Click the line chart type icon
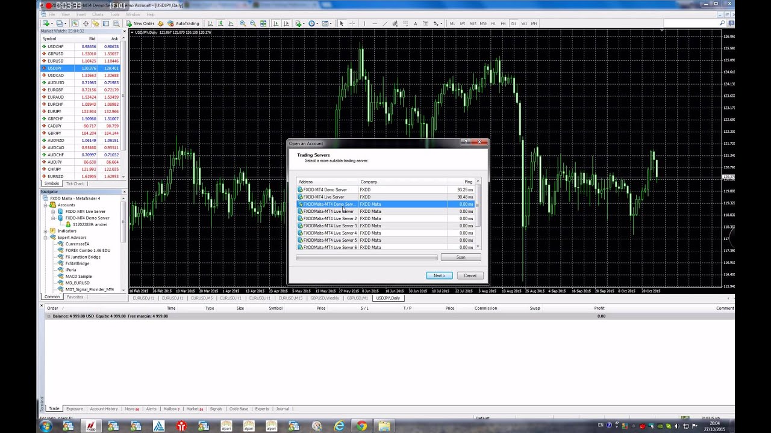This screenshot has height=433, width=771. (x=231, y=23)
